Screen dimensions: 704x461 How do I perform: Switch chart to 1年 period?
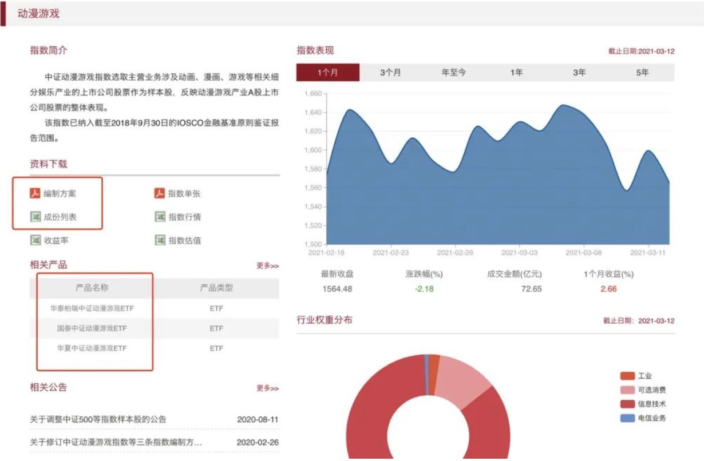517,73
